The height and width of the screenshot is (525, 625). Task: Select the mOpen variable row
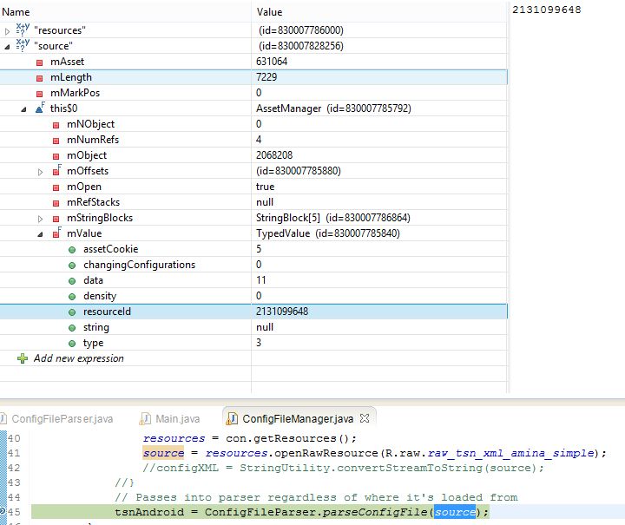tap(253, 187)
